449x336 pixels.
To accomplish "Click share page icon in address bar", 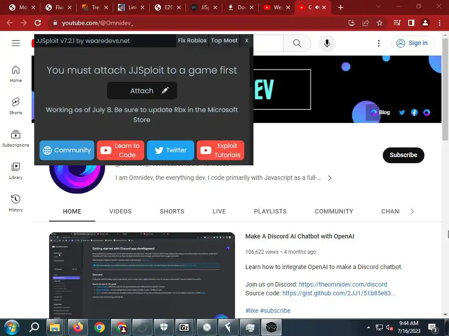I will (x=366, y=23).
